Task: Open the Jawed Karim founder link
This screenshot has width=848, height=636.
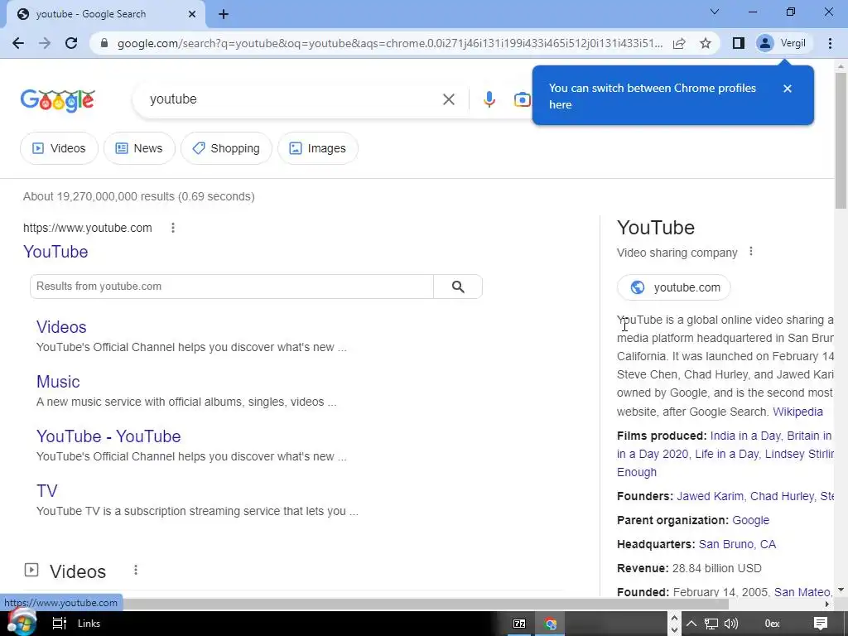Action: point(710,496)
